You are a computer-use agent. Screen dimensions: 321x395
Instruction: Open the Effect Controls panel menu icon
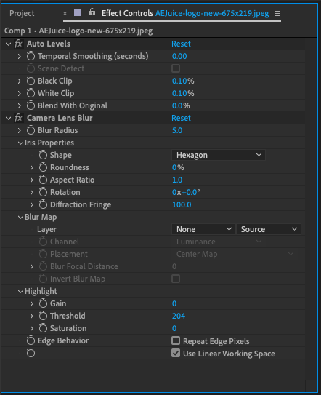click(x=277, y=13)
